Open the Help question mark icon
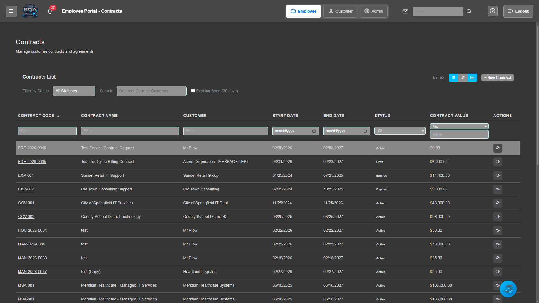This screenshot has height=303, width=539. pos(493,11)
